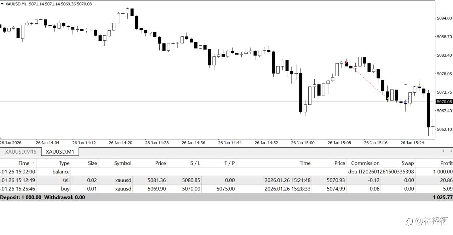Click the 20.86 profit value

pyautogui.click(x=446, y=180)
